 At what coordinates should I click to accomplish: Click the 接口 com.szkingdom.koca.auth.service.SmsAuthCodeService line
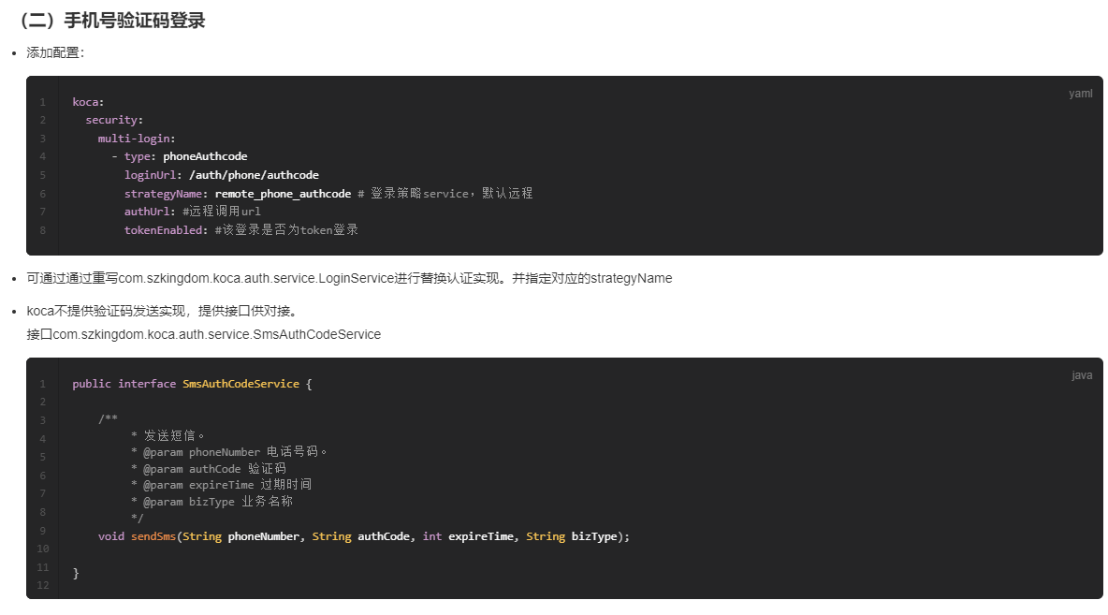(204, 334)
